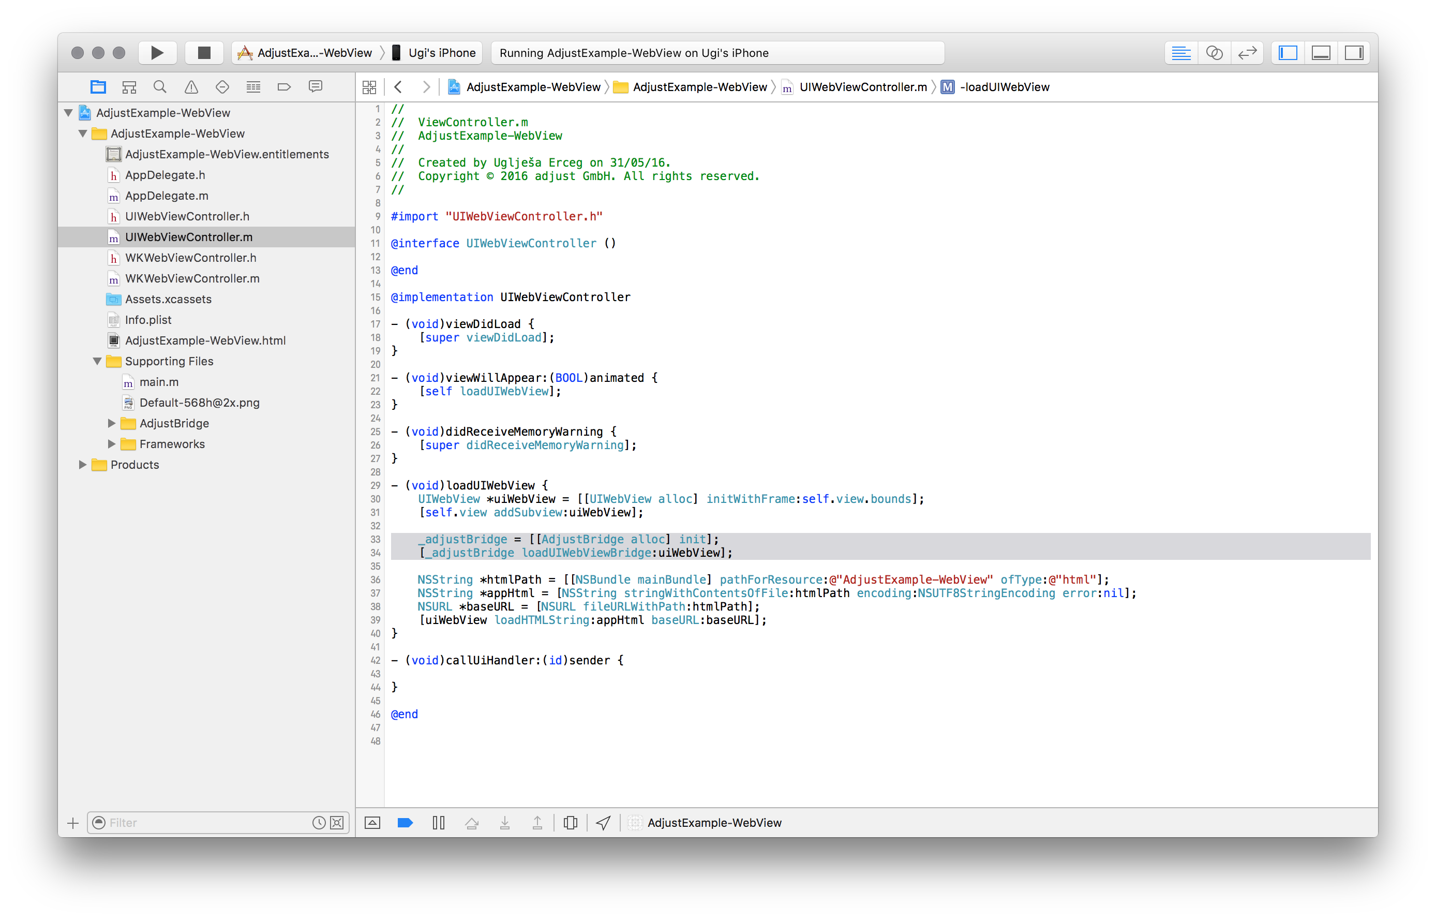
Task: Collapse the Supporting Files folder
Action: 97,361
